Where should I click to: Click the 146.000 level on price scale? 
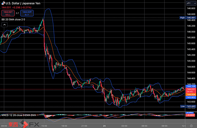coord(191,32)
